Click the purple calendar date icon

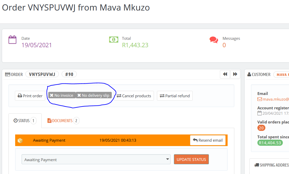12,40
